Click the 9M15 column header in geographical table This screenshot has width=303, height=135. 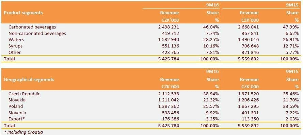click(292, 72)
